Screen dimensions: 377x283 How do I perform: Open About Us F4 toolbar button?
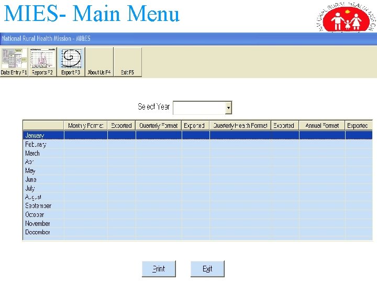(x=99, y=62)
